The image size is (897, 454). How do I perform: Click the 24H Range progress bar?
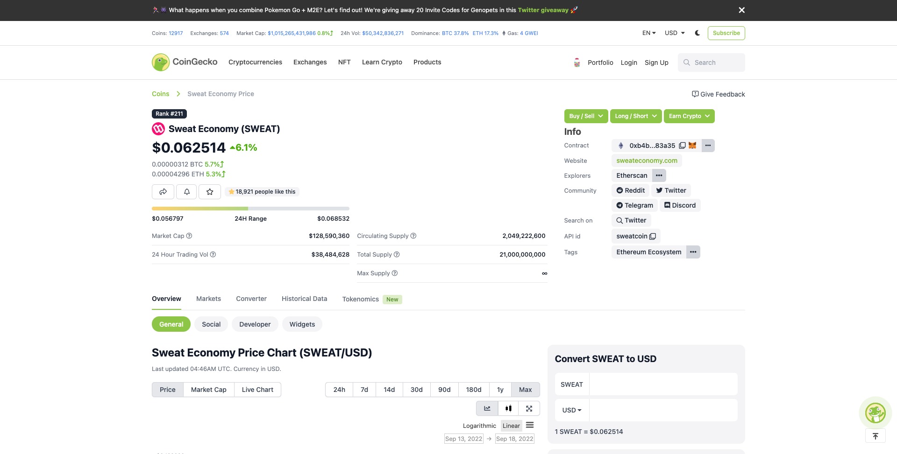[250, 208]
